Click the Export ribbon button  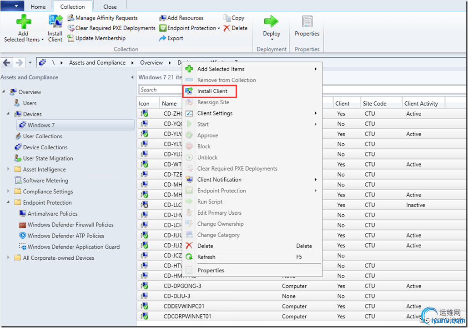175,39
